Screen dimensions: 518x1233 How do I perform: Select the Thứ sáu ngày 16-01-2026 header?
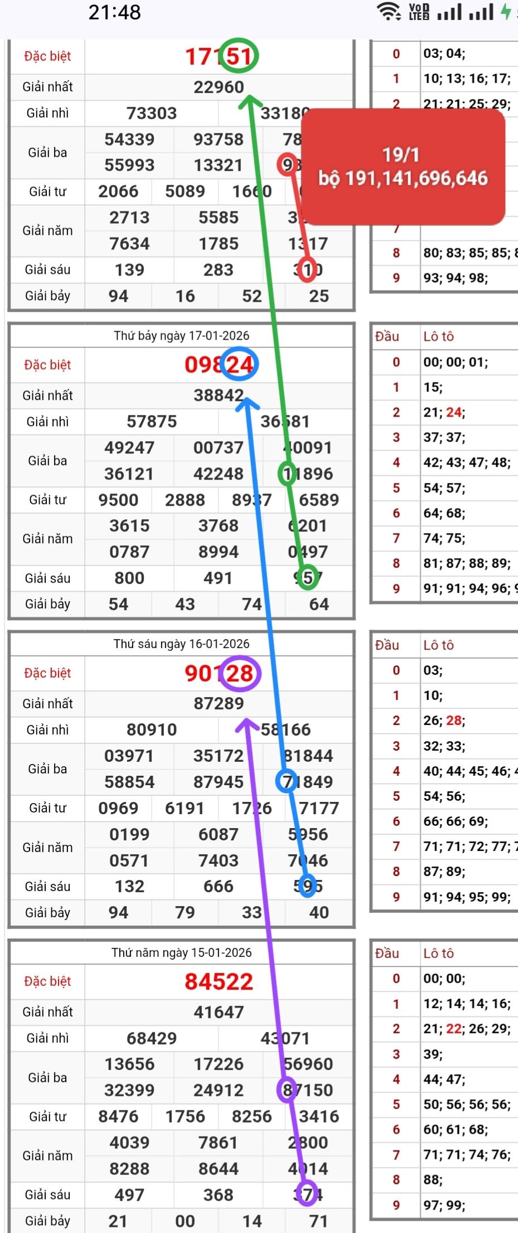click(181, 644)
